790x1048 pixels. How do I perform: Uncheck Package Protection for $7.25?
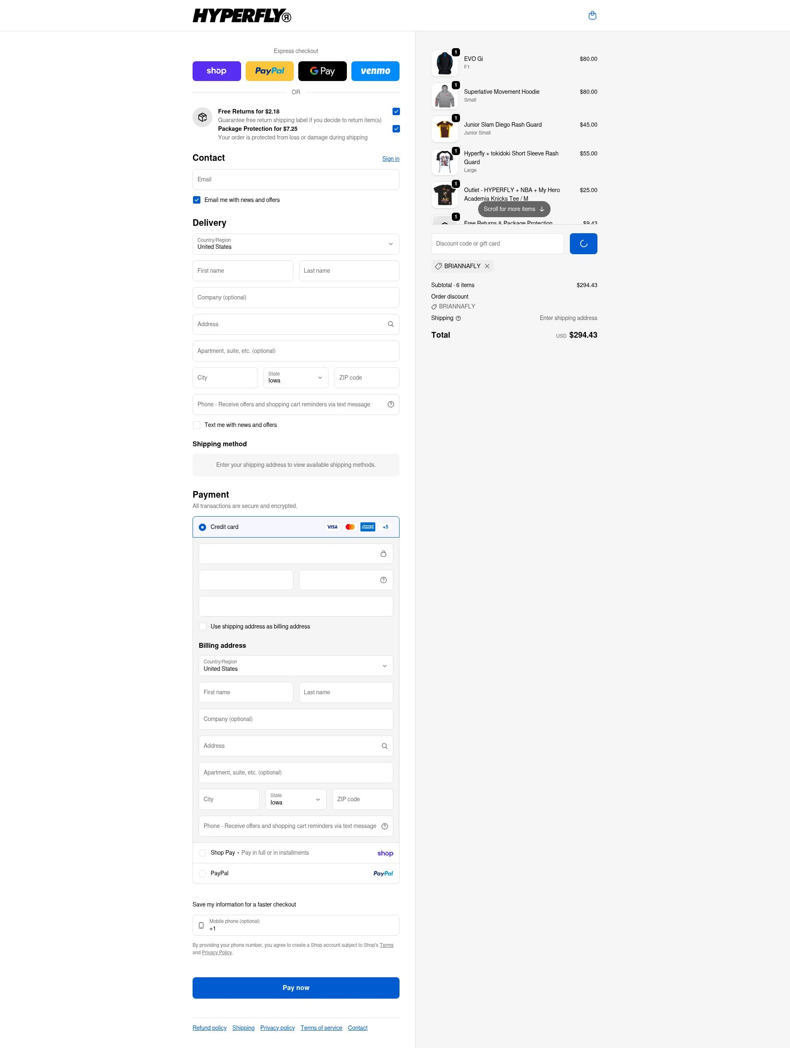click(396, 128)
